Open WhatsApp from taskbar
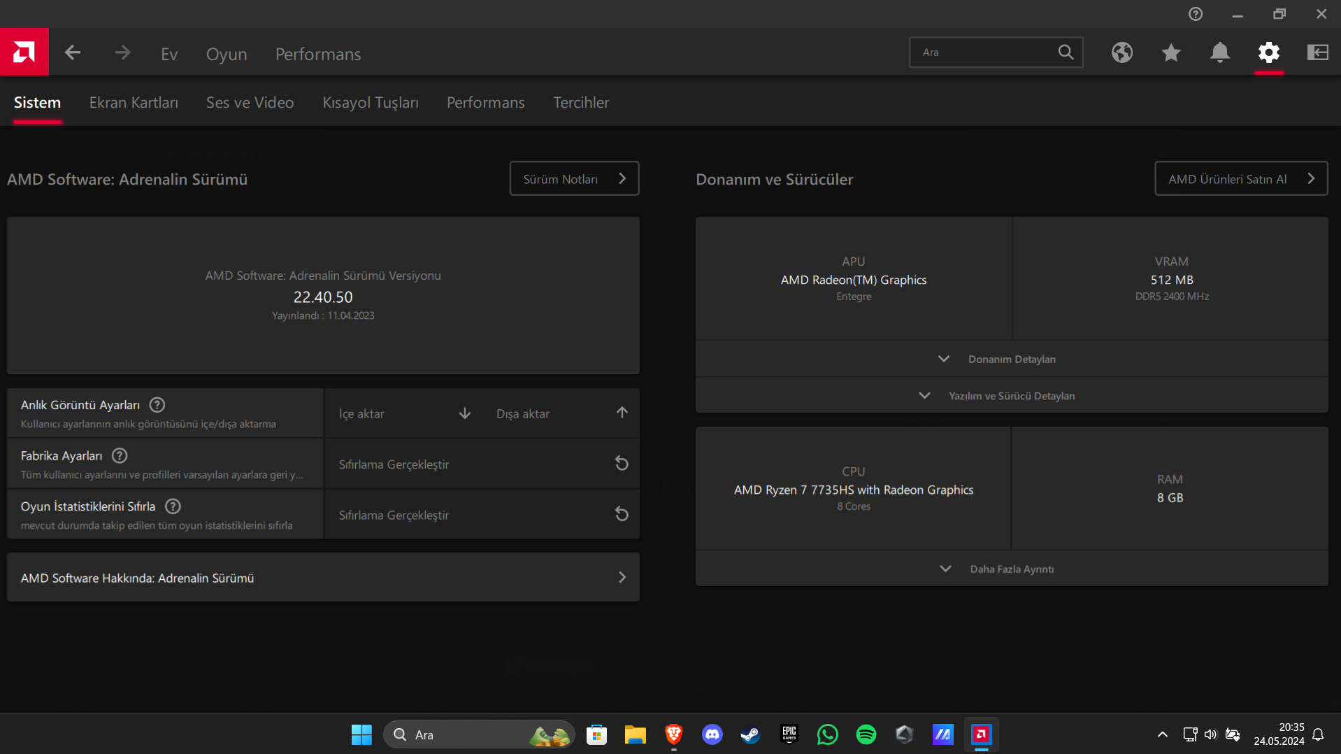Image resolution: width=1341 pixels, height=754 pixels. [x=828, y=734]
